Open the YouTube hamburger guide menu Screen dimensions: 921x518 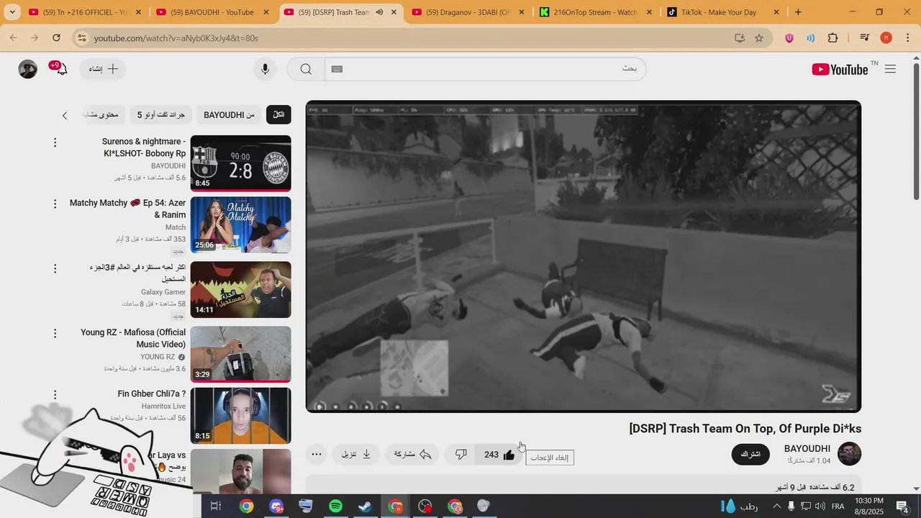[x=891, y=69]
